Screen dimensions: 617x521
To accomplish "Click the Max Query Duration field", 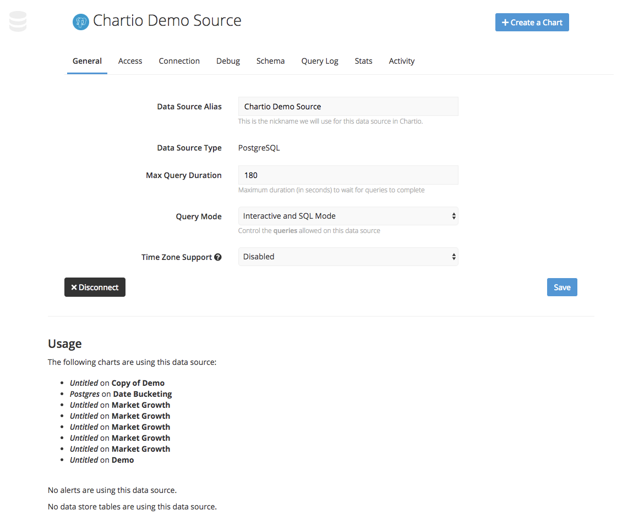I will 348,175.
